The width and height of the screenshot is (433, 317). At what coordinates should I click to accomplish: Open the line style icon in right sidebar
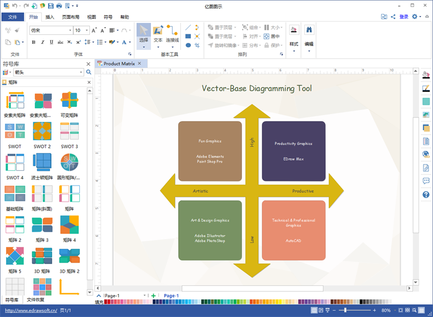pyautogui.click(x=426, y=88)
